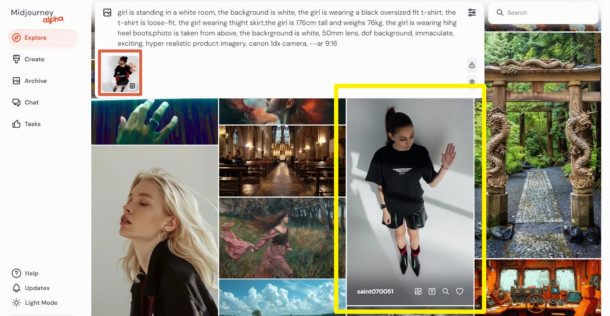The height and width of the screenshot is (316, 610).
Task: Open the hand with ring image
Action: tap(154, 121)
